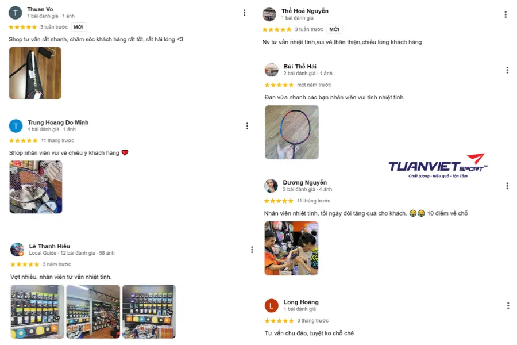Click the reviewer name Thế Hoà Nguyễn
Viewport: 517px width, 345px height.
305,11
